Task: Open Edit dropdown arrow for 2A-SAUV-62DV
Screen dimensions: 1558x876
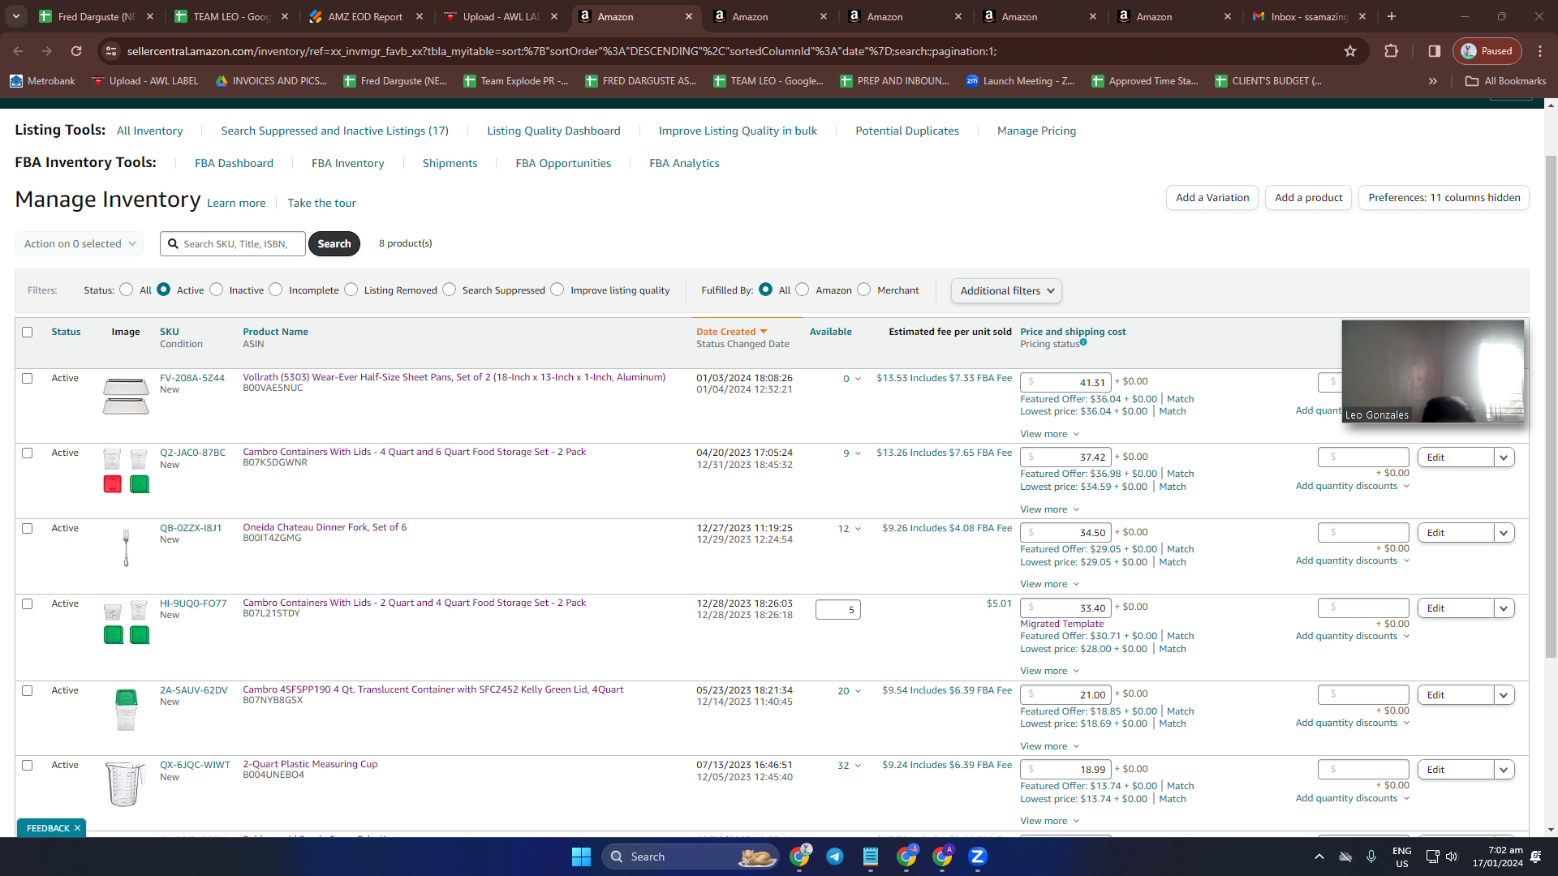Action: (1504, 695)
